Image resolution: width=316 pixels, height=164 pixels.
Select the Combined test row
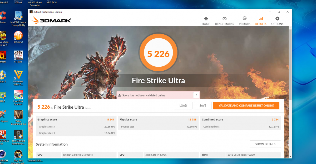click(240, 126)
